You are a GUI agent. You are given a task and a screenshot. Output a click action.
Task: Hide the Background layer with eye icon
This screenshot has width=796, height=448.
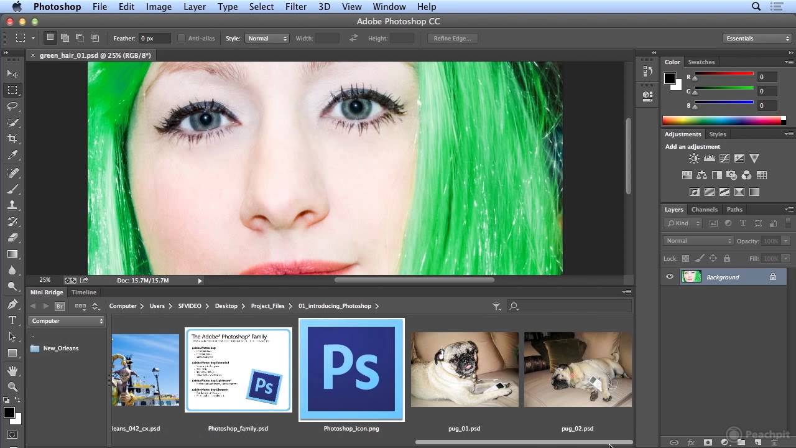click(670, 277)
